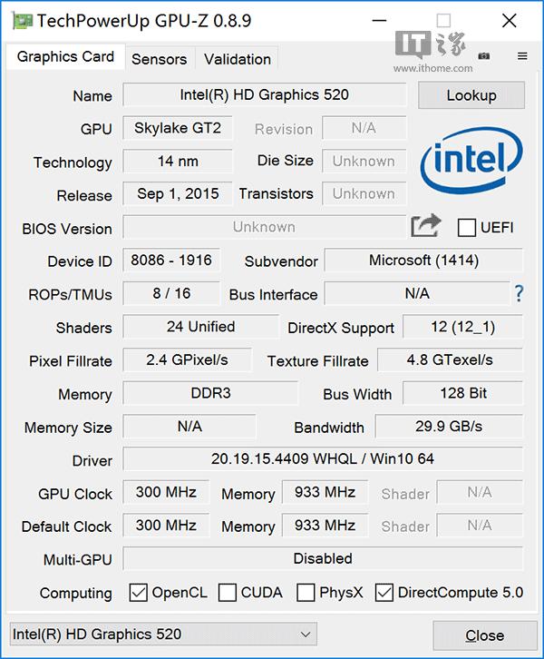Enable the CUDA checkbox
This screenshot has height=659, width=544.
tap(228, 593)
